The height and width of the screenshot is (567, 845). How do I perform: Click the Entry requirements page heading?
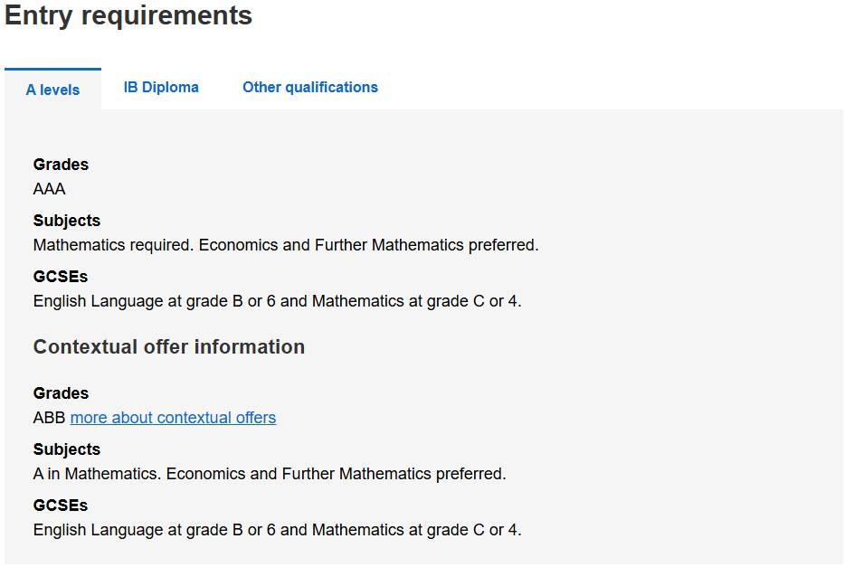(128, 15)
